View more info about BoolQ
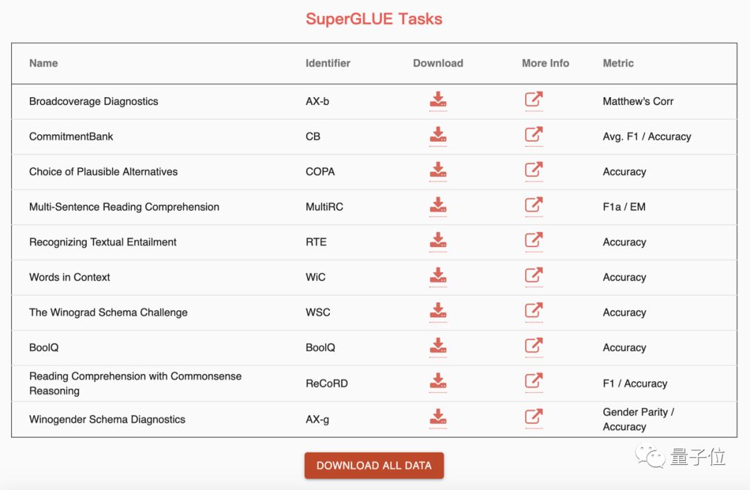This screenshot has width=750, height=490. click(534, 345)
